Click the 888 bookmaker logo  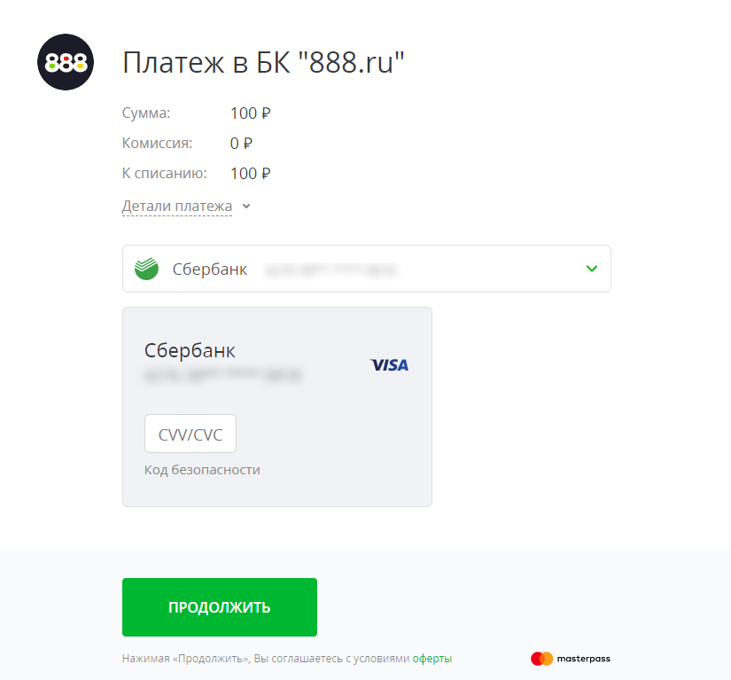[66, 62]
